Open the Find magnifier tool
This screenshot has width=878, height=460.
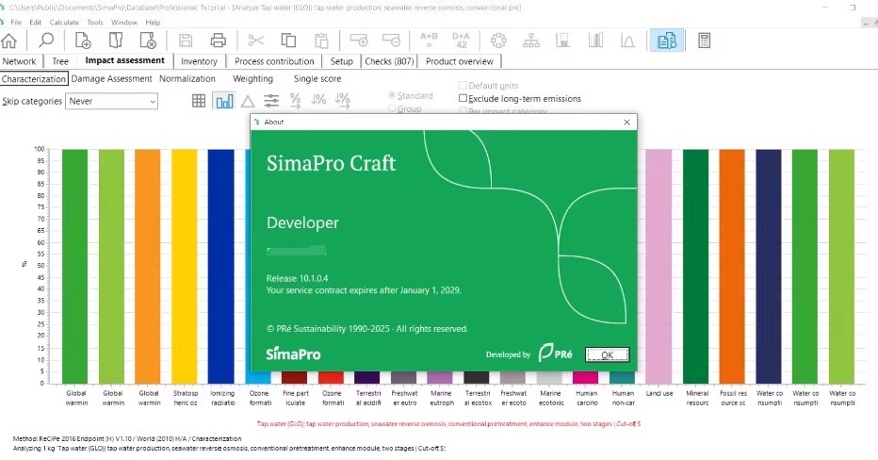[46, 41]
